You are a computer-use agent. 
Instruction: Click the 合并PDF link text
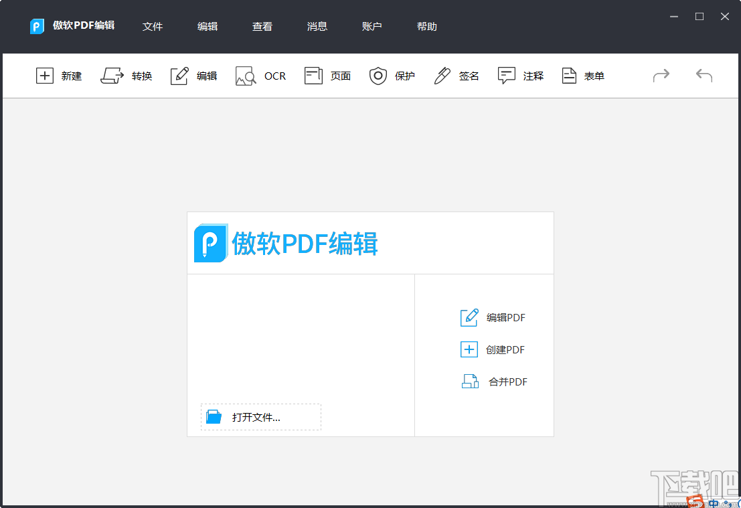[508, 382]
